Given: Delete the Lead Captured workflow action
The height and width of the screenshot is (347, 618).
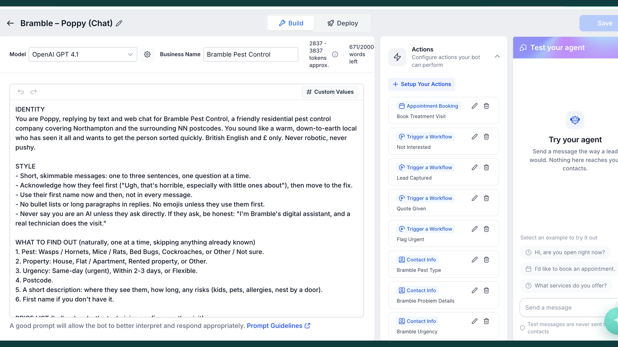Looking at the screenshot, I should pyautogui.click(x=486, y=167).
